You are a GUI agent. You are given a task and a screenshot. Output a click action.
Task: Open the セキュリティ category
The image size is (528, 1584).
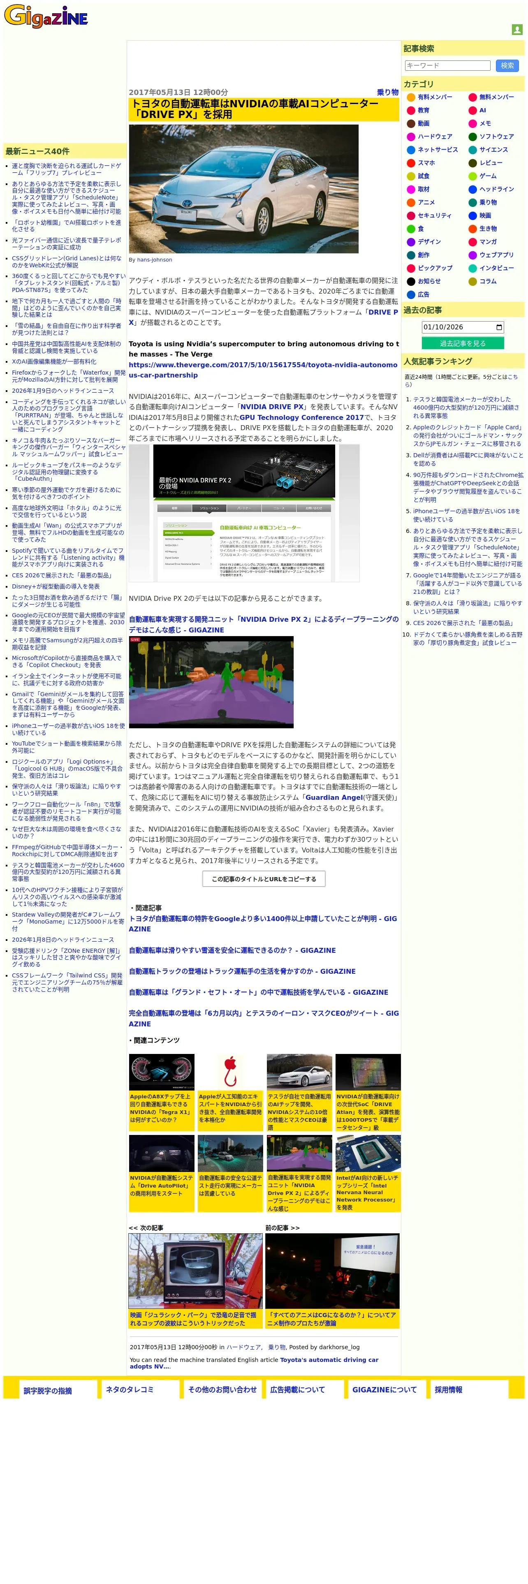pyautogui.click(x=434, y=216)
